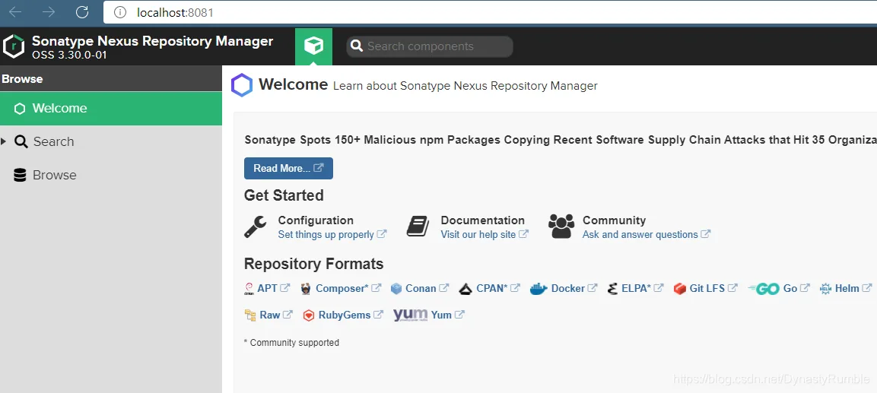877x393 pixels.
Task: Click the yum logo icon
Action: [x=411, y=315]
